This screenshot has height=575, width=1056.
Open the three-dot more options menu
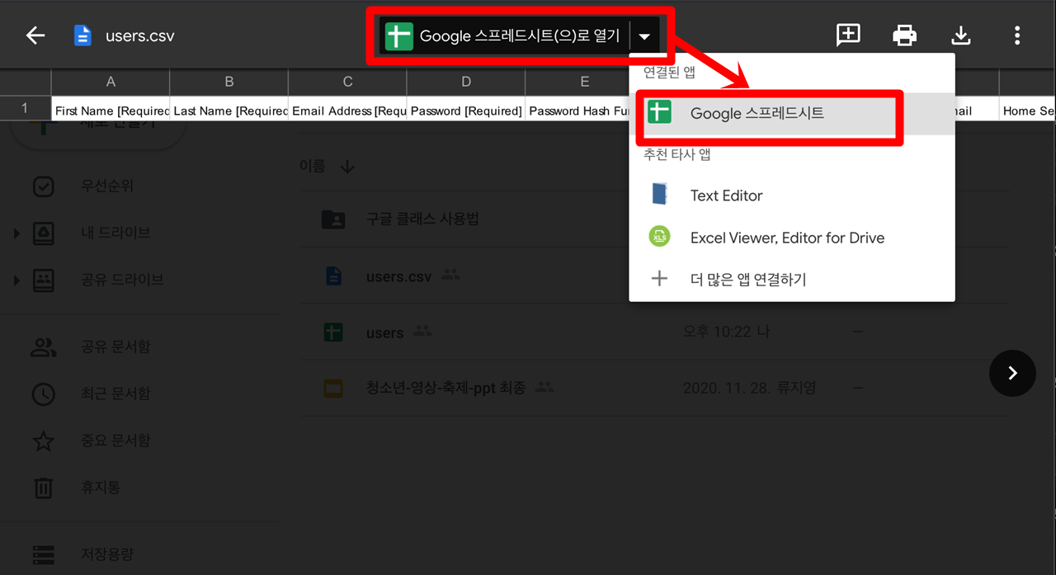click(x=1017, y=35)
